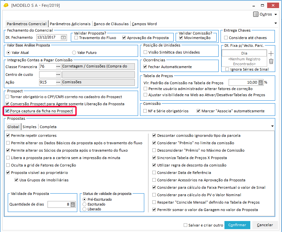Image resolution: width=282 pixels, height=232 pixels.
Task: Open calendar picker for Dt. Fechamento
Action: (63, 37)
